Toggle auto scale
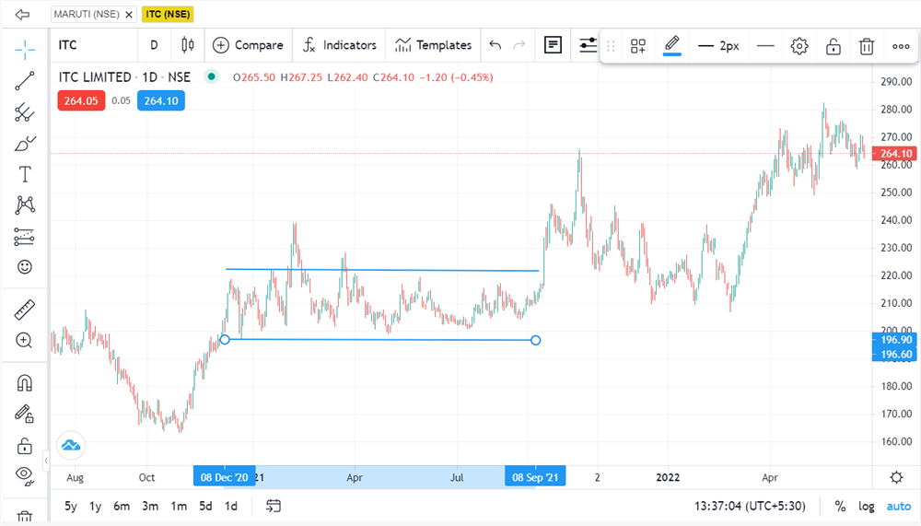Screen dimensions: 921x526 point(899,506)
